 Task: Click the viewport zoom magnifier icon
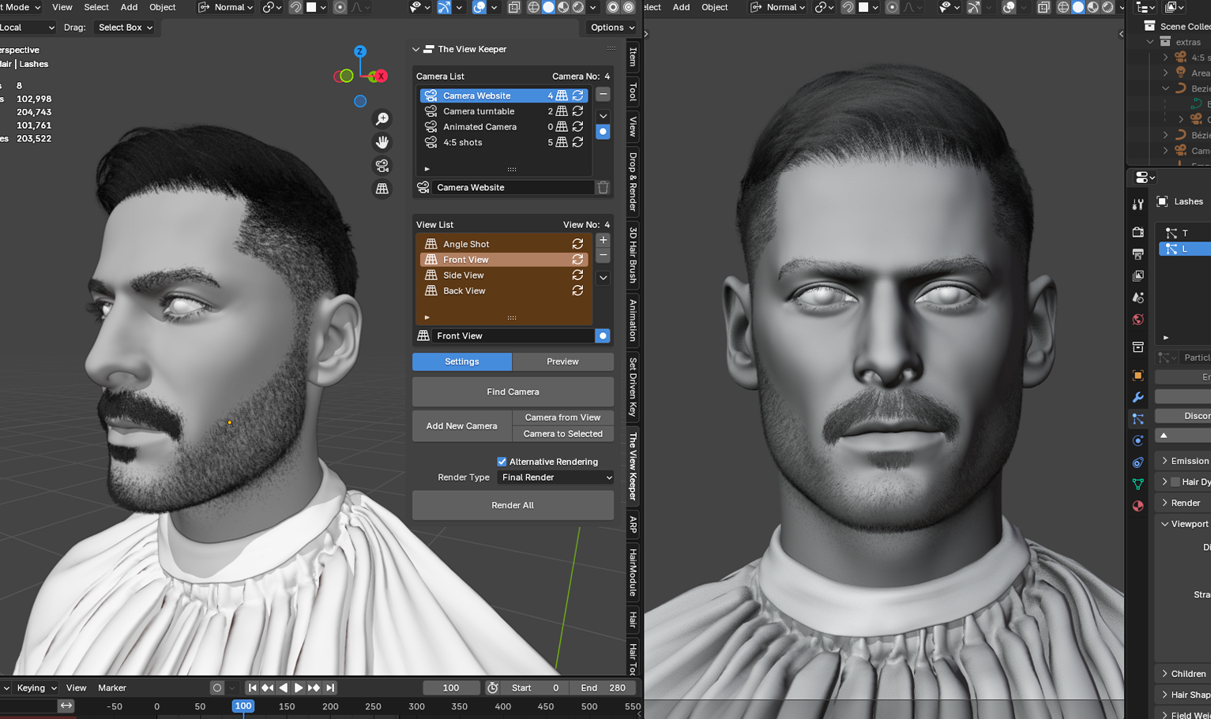point(382,118)
